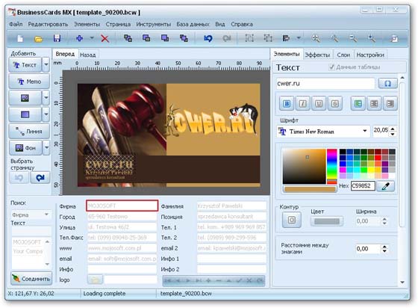This screenshot has height=308, width=418.
Task: Click the red X delete icon
Action: coord(104,39)
